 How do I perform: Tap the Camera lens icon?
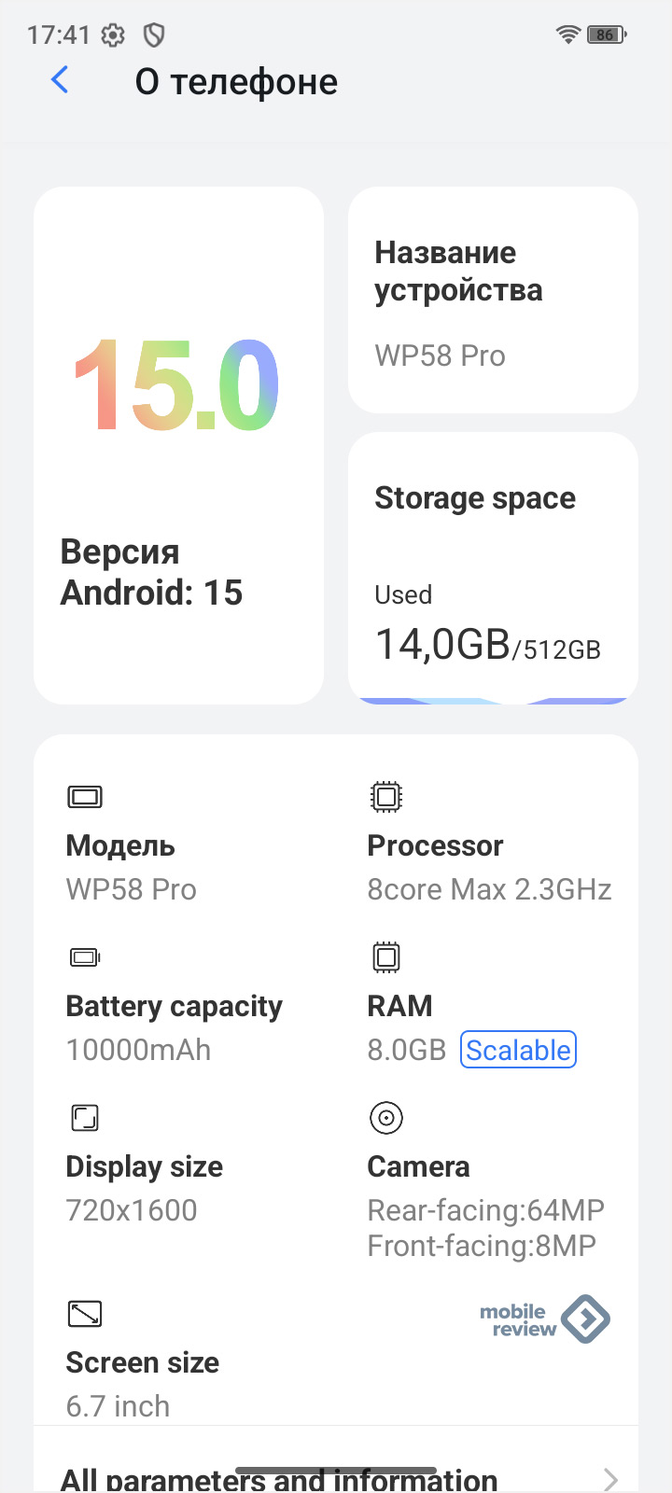385,1118
